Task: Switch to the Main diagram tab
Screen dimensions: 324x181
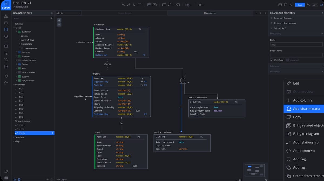Action: coord(210,13)
